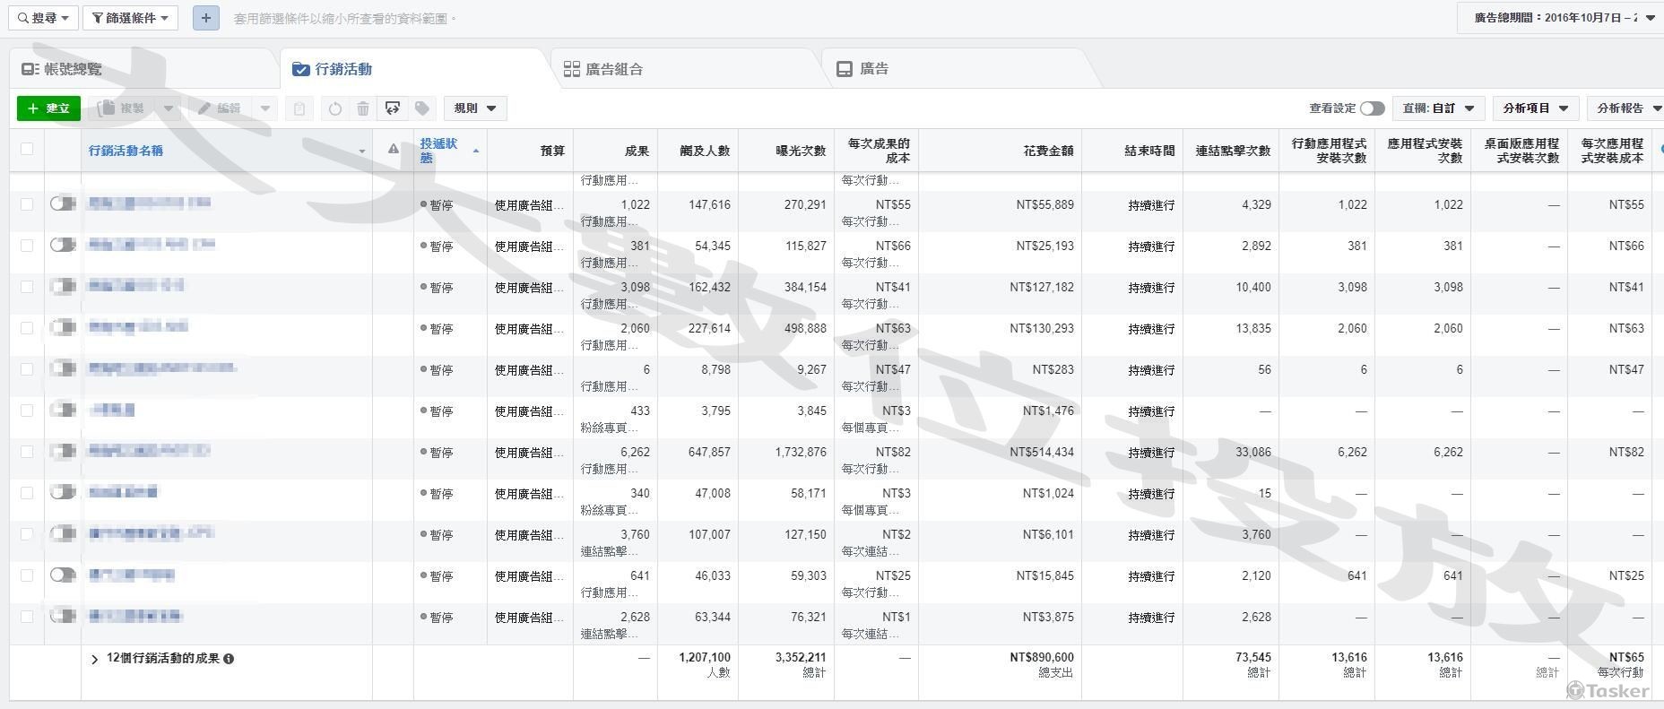Image resolution: width=1664 pixels, height=709 pixels.
Task: Click the import/export arrows icon
Action: (392, 108)
